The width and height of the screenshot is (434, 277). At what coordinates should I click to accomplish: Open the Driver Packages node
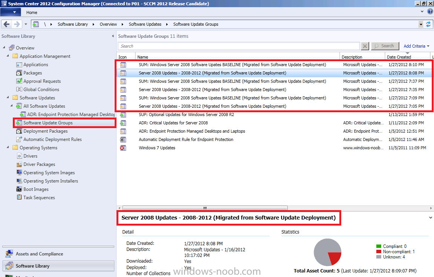click(39, 164)
